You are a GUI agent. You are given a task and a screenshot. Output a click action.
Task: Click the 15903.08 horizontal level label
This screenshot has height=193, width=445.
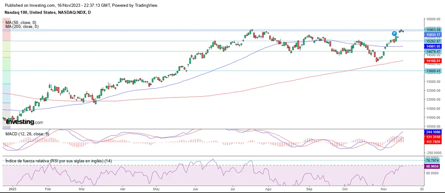[433, 30]
